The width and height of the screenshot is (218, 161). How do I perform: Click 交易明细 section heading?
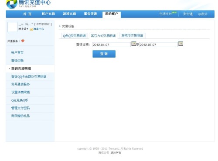click(68, 26)
